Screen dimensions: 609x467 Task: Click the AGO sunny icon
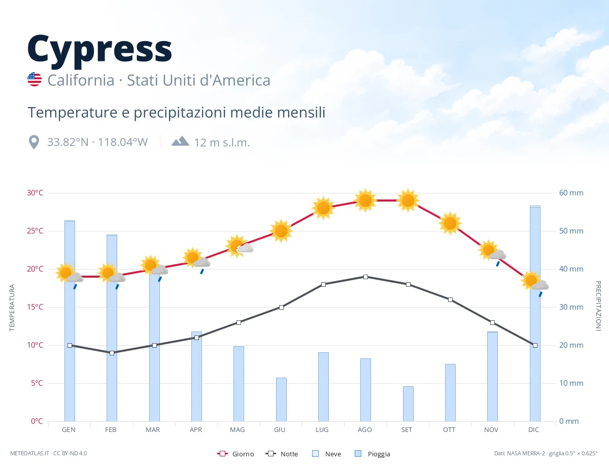(x=365, y=201)
